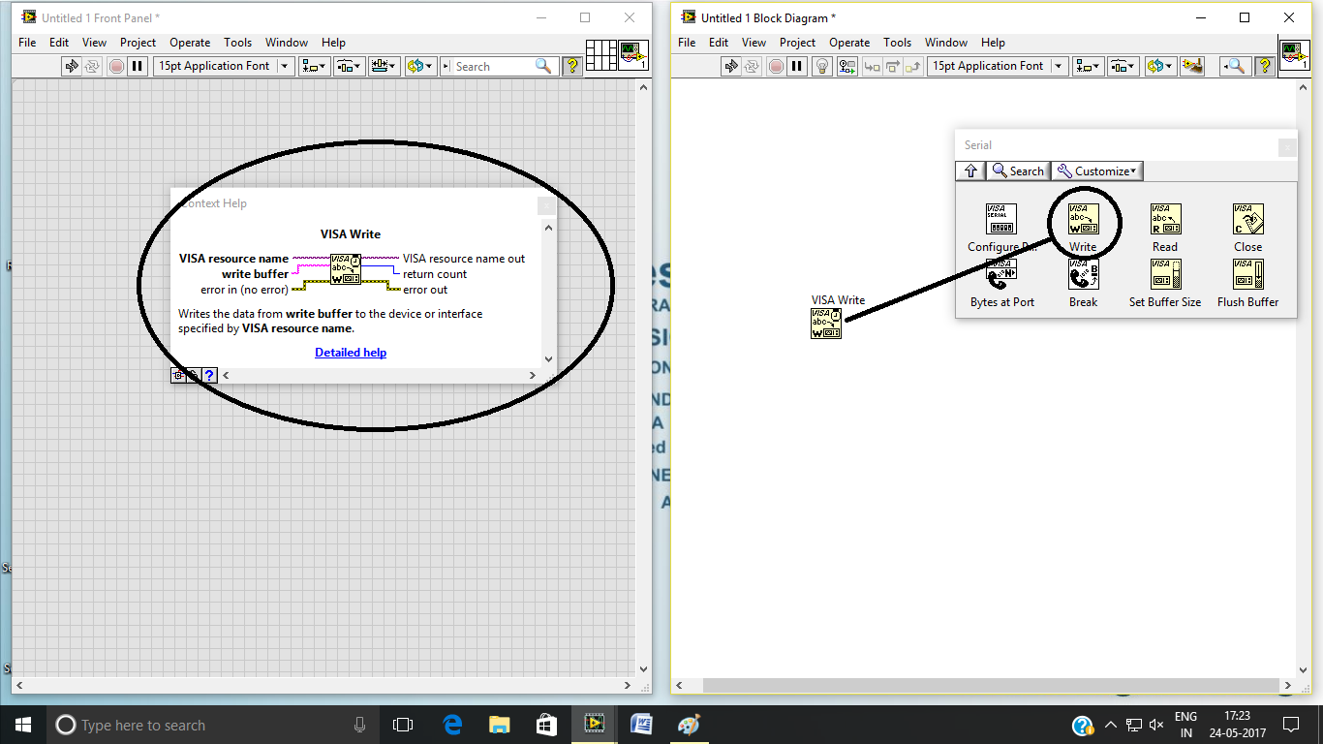The image size is (1323, 744).
Task: Select Bytes at Port from Serial palette
Action: [1001, 274]
